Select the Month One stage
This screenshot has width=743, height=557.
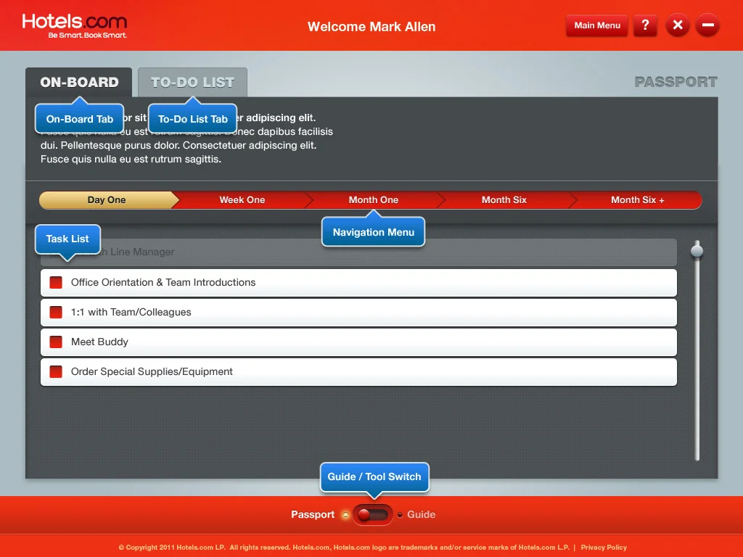(374, 200)
